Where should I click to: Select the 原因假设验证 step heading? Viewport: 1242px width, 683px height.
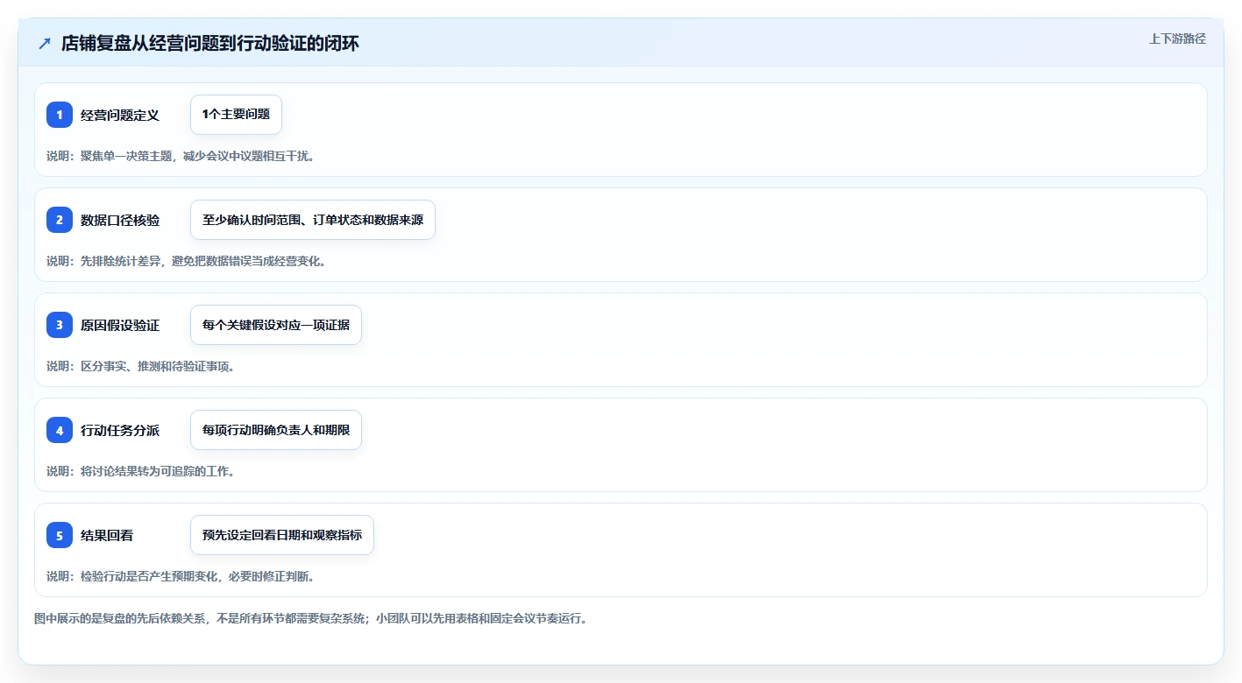click(x=120, y=325)
